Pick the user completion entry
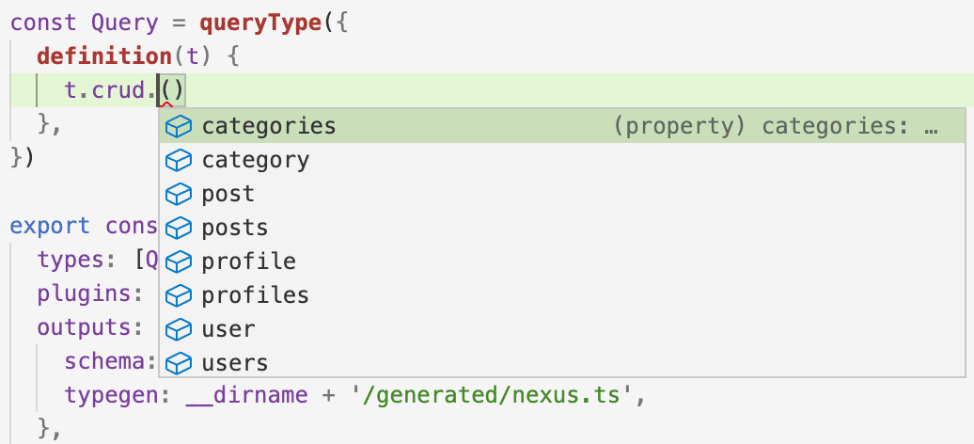This screenshot has width=974, height=444. tap(228, 329)
